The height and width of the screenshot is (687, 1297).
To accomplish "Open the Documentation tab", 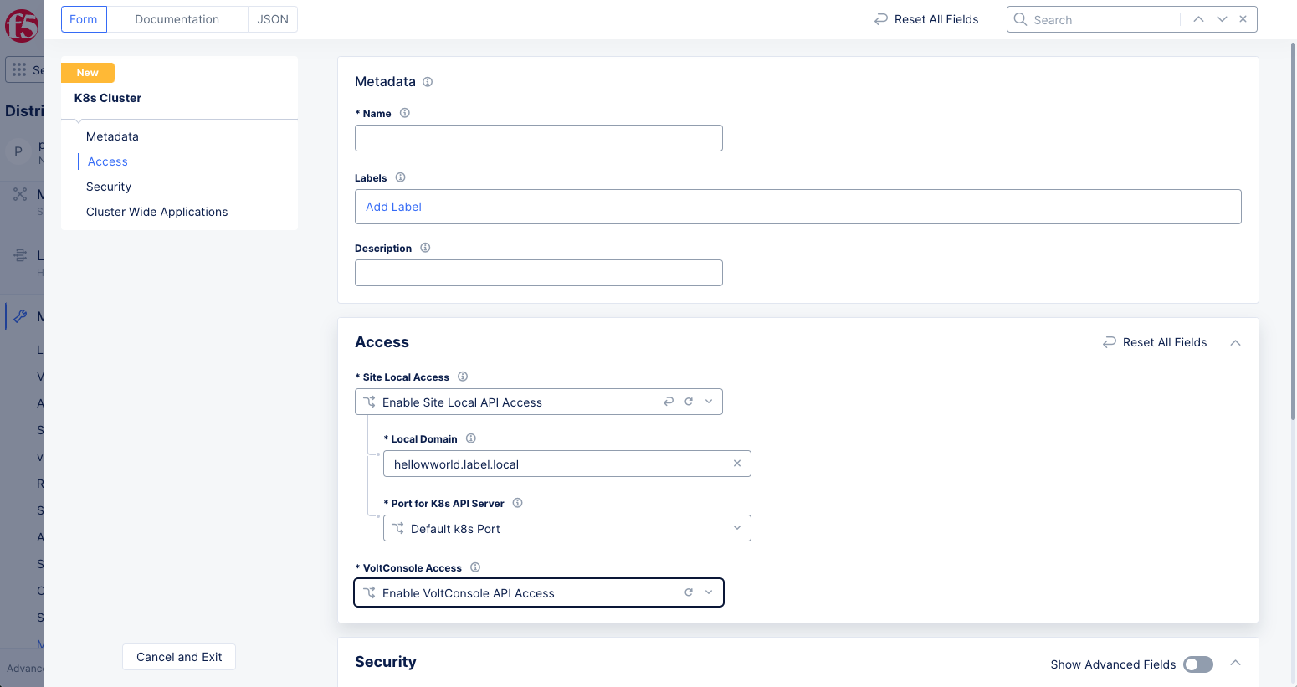I will (177, 18).
